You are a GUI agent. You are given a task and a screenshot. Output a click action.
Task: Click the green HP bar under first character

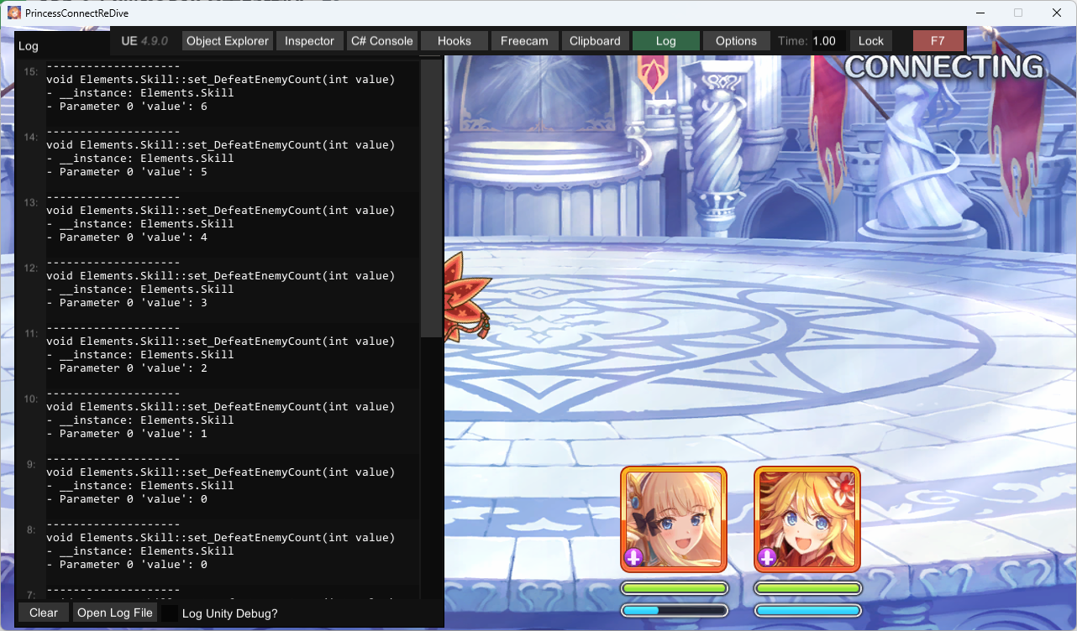[674, 588]
